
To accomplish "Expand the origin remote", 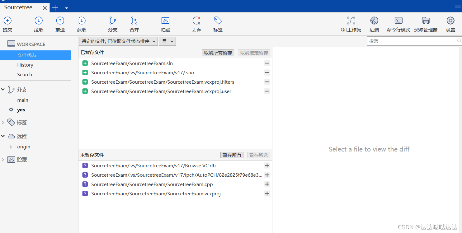I will (11, 147).
